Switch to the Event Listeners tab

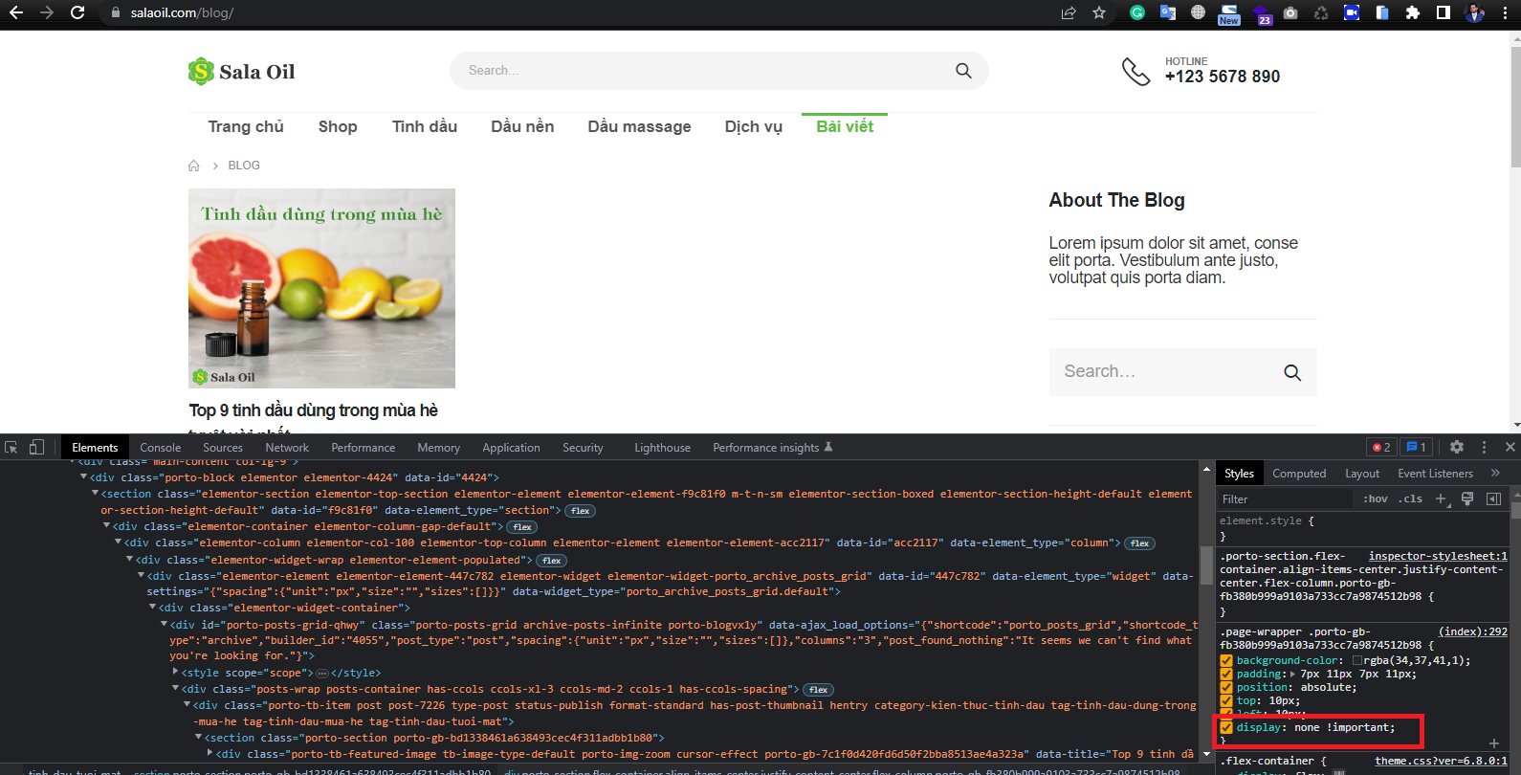pyautogui.click(x=1435, y=474)
